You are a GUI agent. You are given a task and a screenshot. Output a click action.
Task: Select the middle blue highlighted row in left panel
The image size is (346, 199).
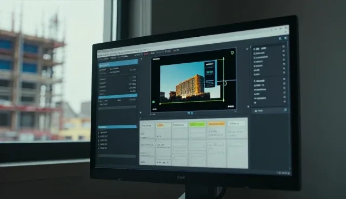(x=118, y=96)
